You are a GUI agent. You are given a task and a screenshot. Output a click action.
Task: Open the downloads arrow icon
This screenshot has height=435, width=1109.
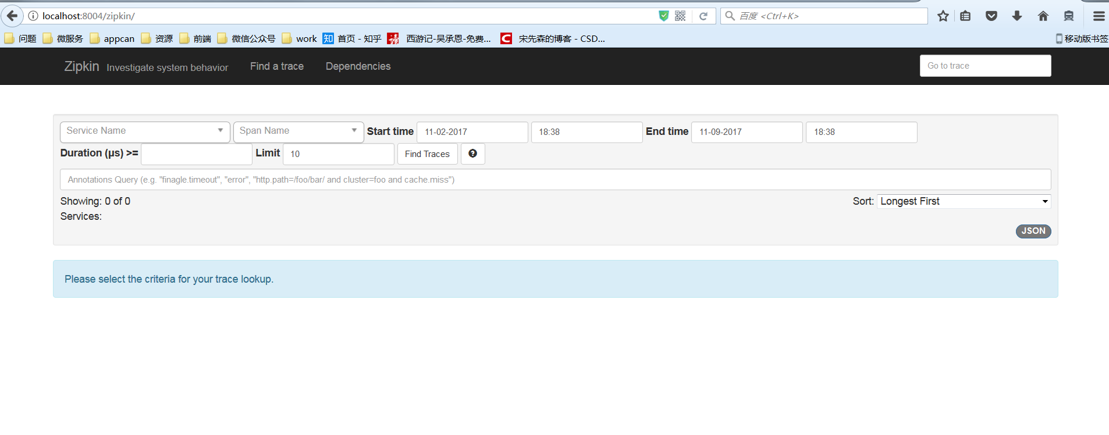point(1017,16)
